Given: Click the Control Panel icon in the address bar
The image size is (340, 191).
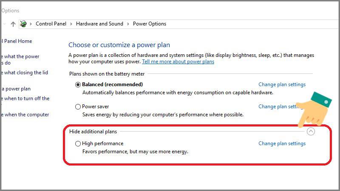Looking at the screenshot, I should [23, 24].
